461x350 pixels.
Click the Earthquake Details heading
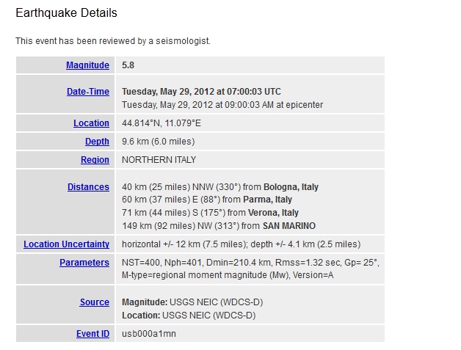(66, 13)
